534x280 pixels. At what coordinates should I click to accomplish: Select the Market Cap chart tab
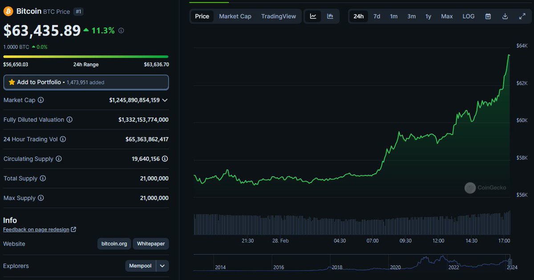point(235,16)
